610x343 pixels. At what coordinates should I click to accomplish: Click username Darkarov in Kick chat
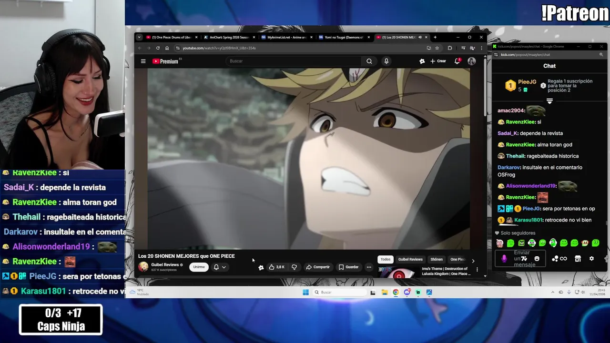tap(508, 167)
